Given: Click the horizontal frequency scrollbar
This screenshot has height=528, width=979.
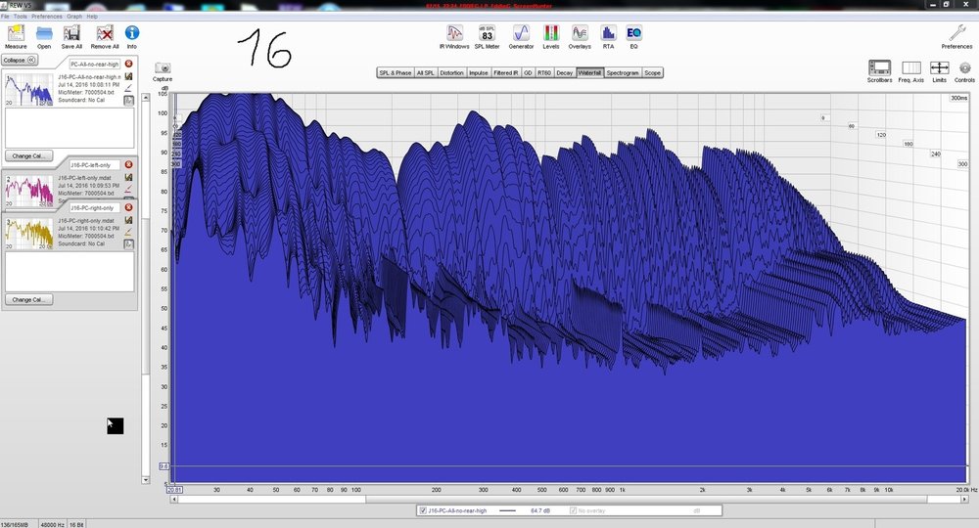Looking at the screenshot, I should tap(569, 500).
